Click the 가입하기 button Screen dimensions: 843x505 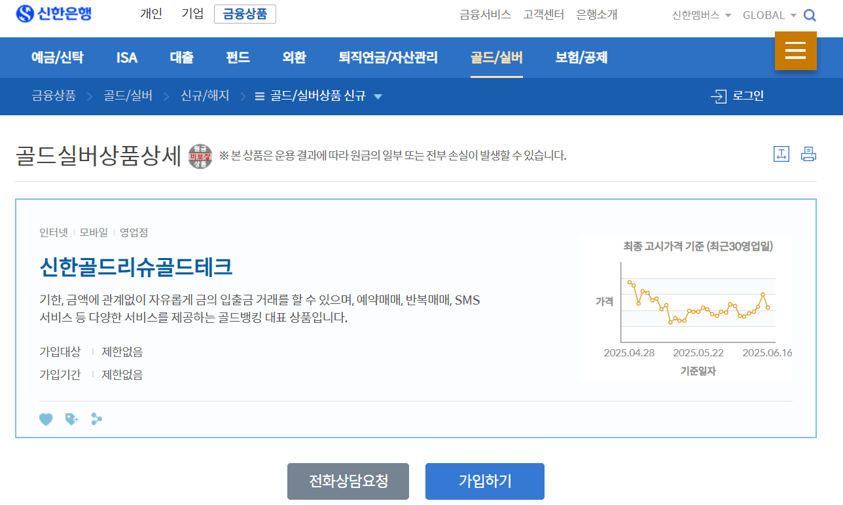pos(484,481)
